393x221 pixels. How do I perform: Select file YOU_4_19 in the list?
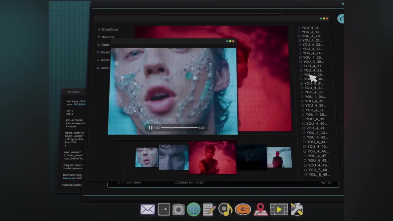pyautogui.click(x=311, y=32)
